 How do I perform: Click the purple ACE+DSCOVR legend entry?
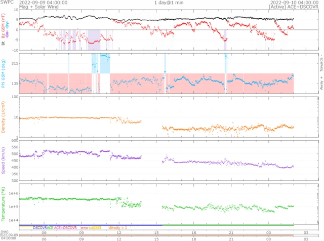click(66, 228)
